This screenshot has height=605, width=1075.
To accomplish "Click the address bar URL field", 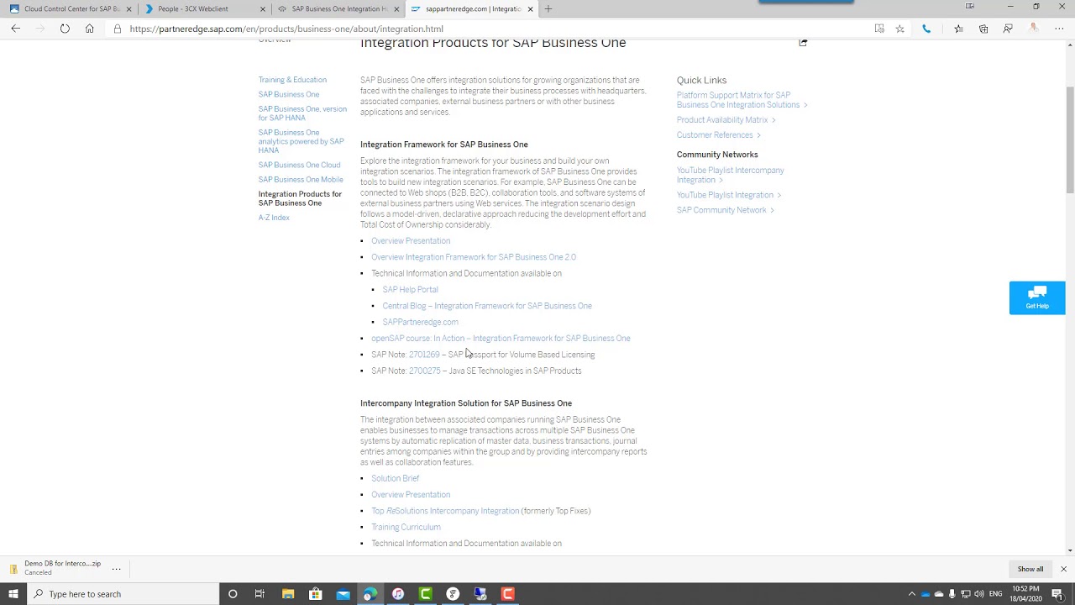I will (x=496, y=29).
